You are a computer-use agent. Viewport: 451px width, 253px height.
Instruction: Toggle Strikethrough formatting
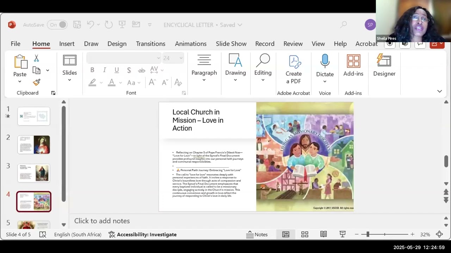coord(142,70)
